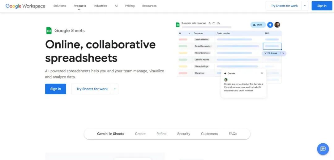334x160 pixels.
Task: Open the Solutions menu
Action: tap(60, 6)
